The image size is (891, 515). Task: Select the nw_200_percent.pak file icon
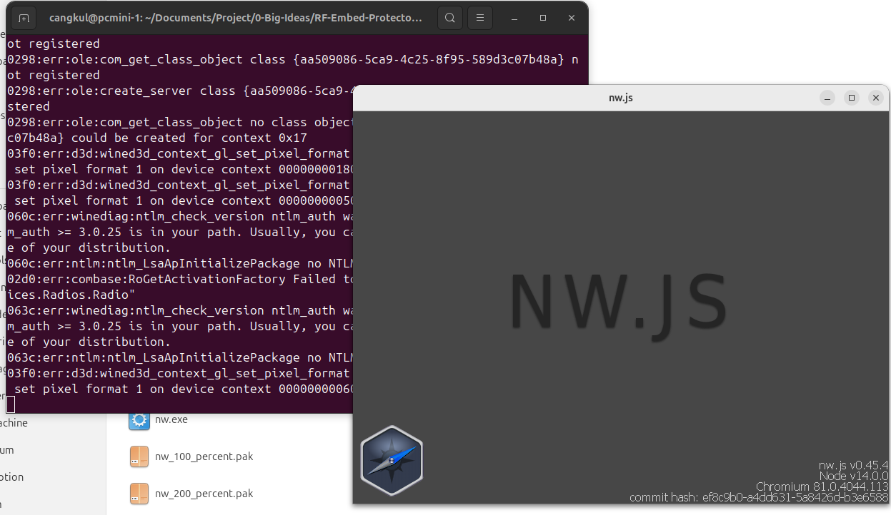tap(139, 494)
